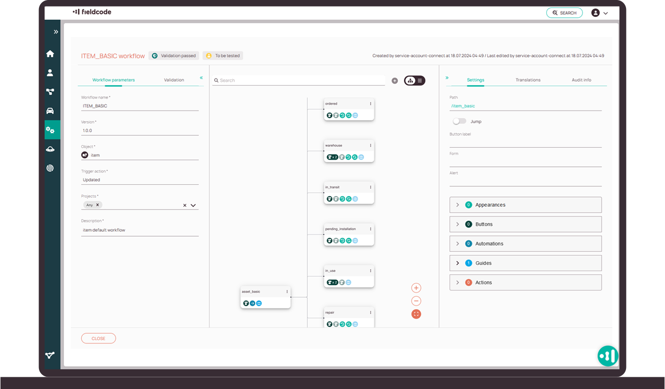Select the Home icon in the sidebar
This screenshot has width=665, height=389.
50,54
